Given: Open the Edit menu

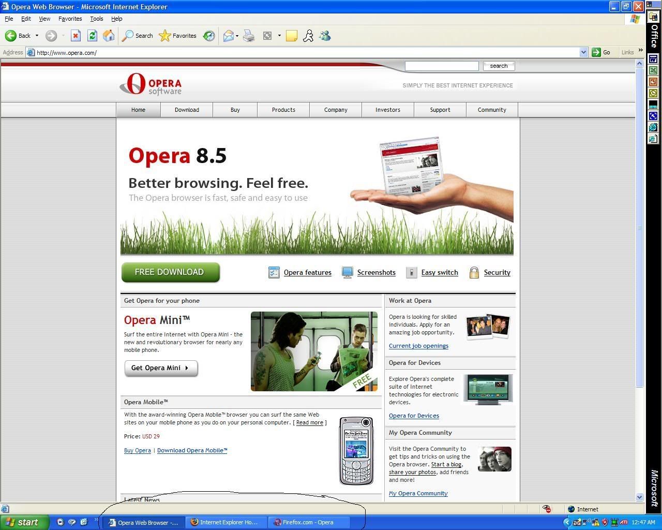Looking at the screenshot, I should point(26,19).
